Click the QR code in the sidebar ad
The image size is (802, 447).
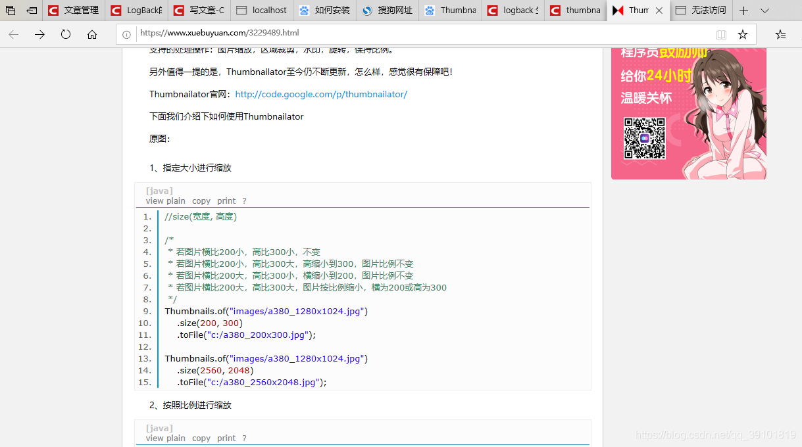point(644,139)
